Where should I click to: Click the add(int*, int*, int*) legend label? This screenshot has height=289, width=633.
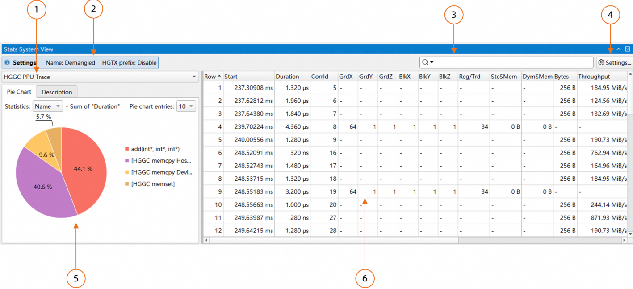point(155,149)
